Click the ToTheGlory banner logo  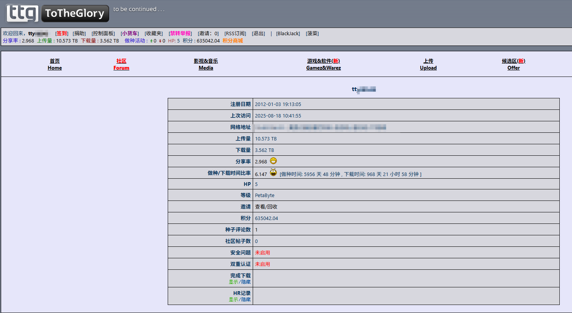[75, 13]
